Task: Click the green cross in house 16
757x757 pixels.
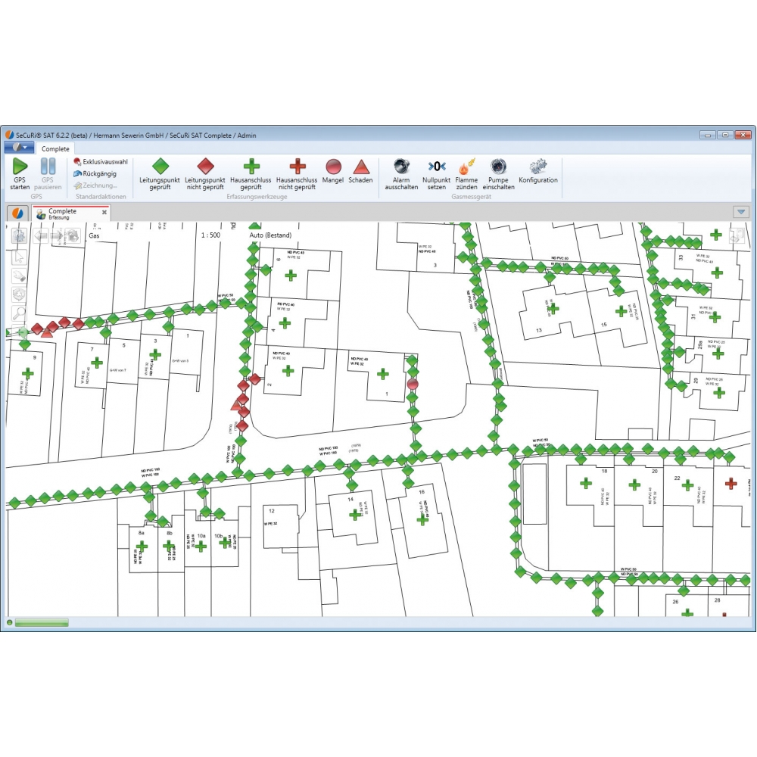Action: [x=422, y=519]
